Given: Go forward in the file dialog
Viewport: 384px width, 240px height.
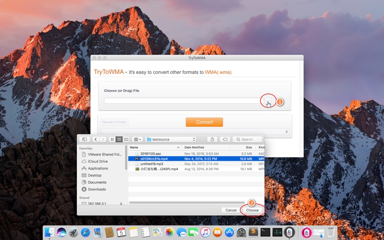Looking at the screenshot, I should coord(103,139).
